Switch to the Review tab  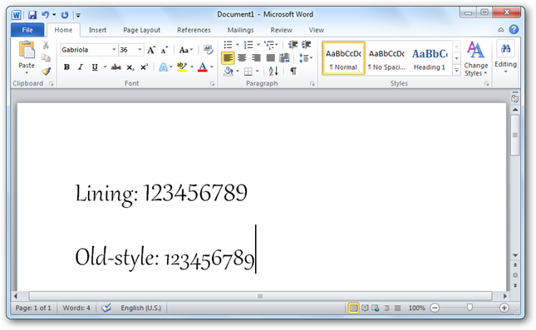pos(282,30)
